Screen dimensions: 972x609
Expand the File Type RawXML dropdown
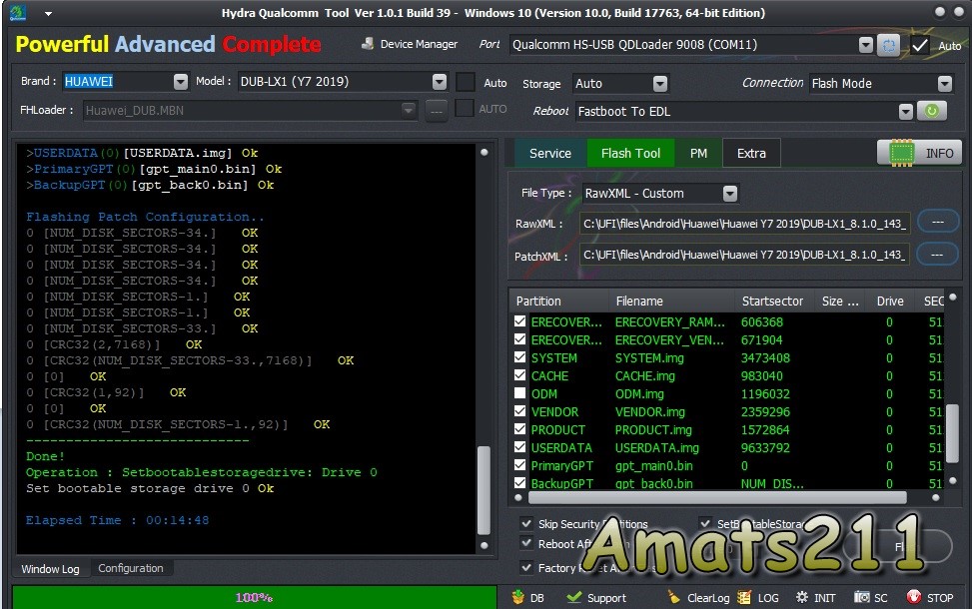[x=729, y=194]
